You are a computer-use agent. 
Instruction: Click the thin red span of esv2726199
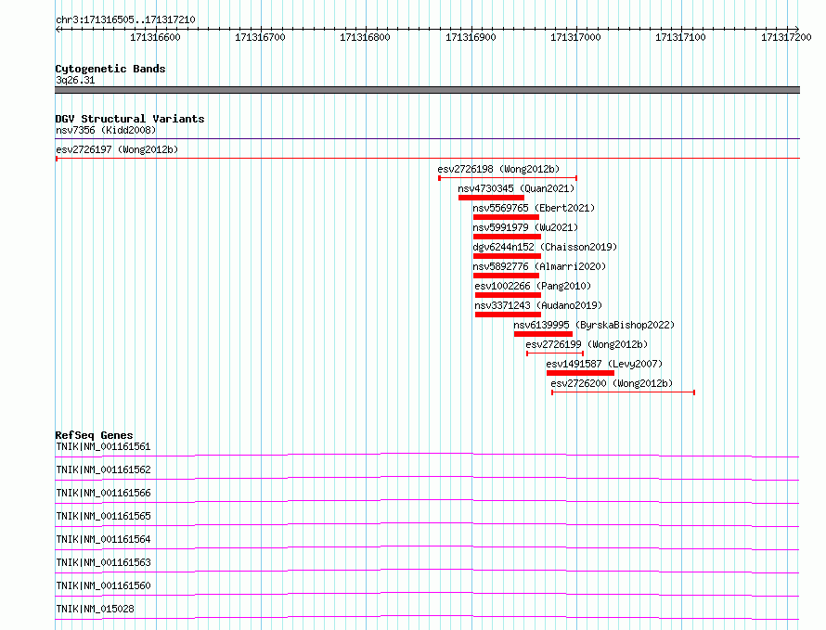[x=555, y=354]
